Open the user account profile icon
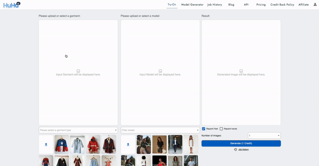The image size is (319, 166). (315, 4)
